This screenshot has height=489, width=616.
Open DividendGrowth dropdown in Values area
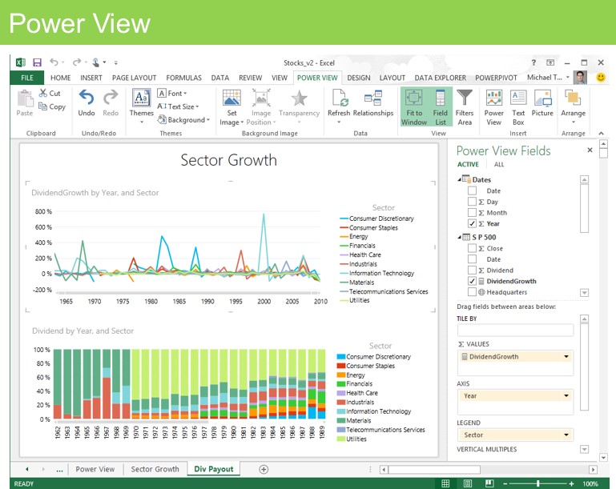566,356
